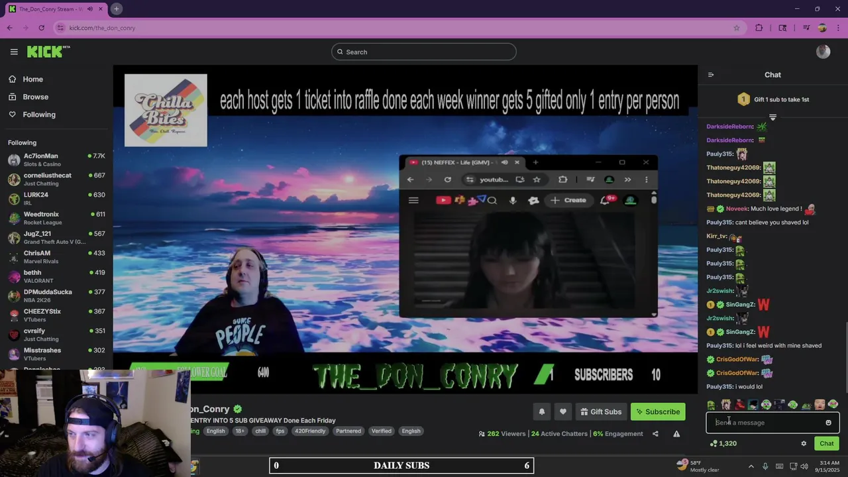
Task: Click Weedtronix's avatar icon
Action: coord(14,218)
